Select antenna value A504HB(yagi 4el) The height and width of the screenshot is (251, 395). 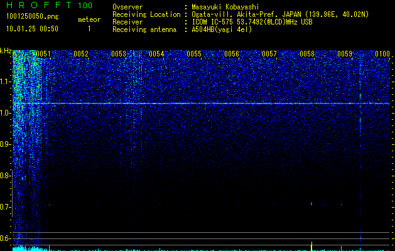pos(222,29)
